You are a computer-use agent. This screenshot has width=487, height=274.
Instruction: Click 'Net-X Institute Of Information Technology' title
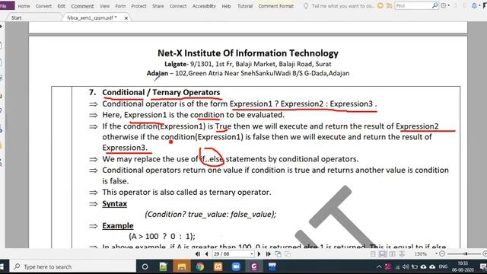248,53
